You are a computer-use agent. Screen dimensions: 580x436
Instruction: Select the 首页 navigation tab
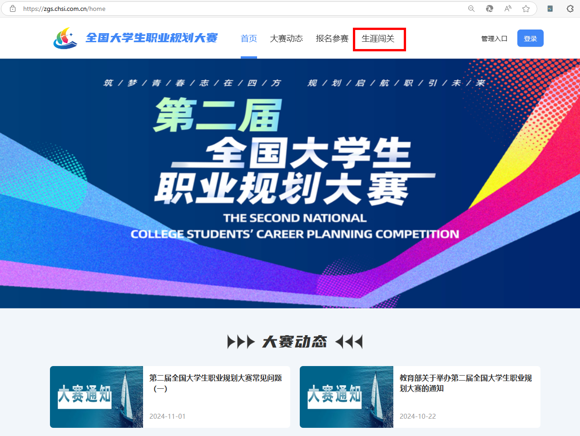248,38
